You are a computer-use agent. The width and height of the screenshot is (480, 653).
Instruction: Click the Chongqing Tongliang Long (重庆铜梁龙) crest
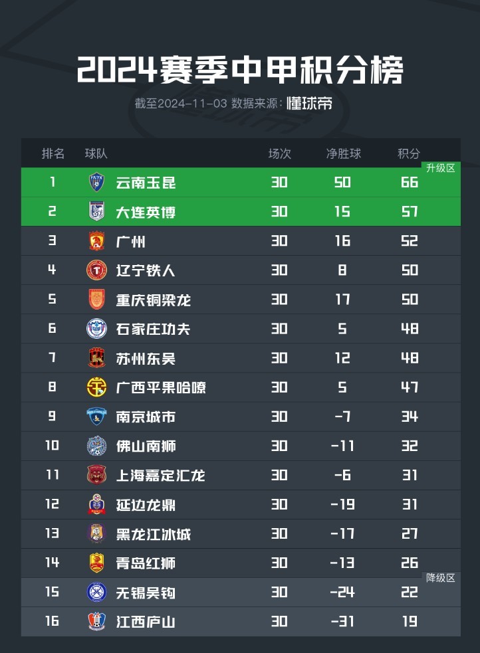tap(97, 300)
